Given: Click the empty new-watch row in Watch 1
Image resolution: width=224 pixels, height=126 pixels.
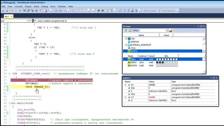Looking at the screenshot, I should click(x=169, y=104).
